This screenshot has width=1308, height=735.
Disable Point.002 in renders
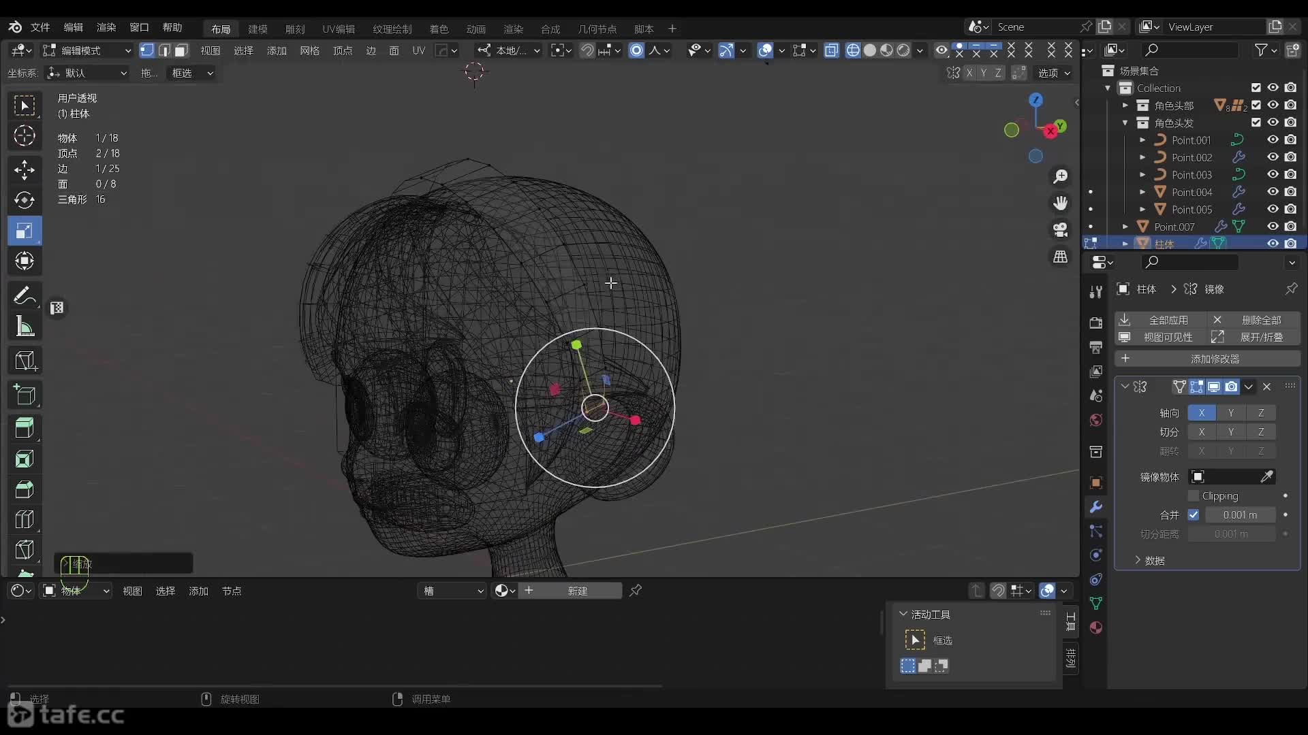tap(1290, 157)
